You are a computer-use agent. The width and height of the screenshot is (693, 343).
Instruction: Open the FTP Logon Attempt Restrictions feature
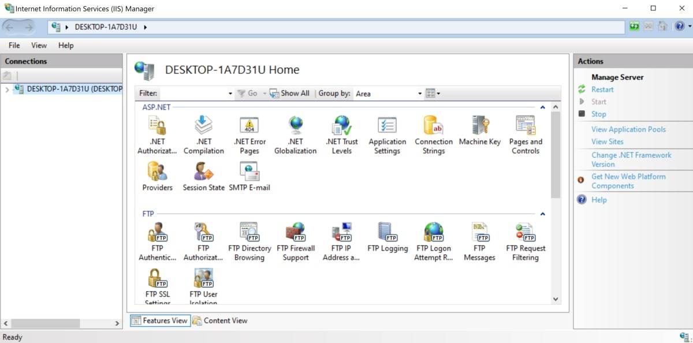point(434,242)
